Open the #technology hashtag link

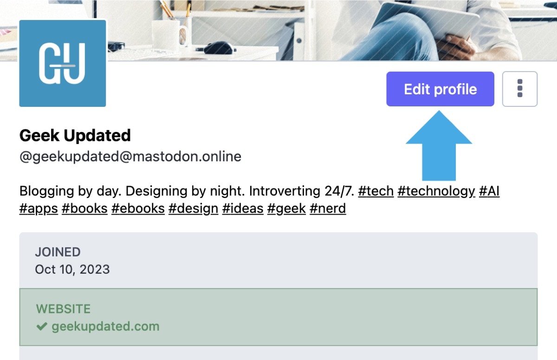point(436,191)
